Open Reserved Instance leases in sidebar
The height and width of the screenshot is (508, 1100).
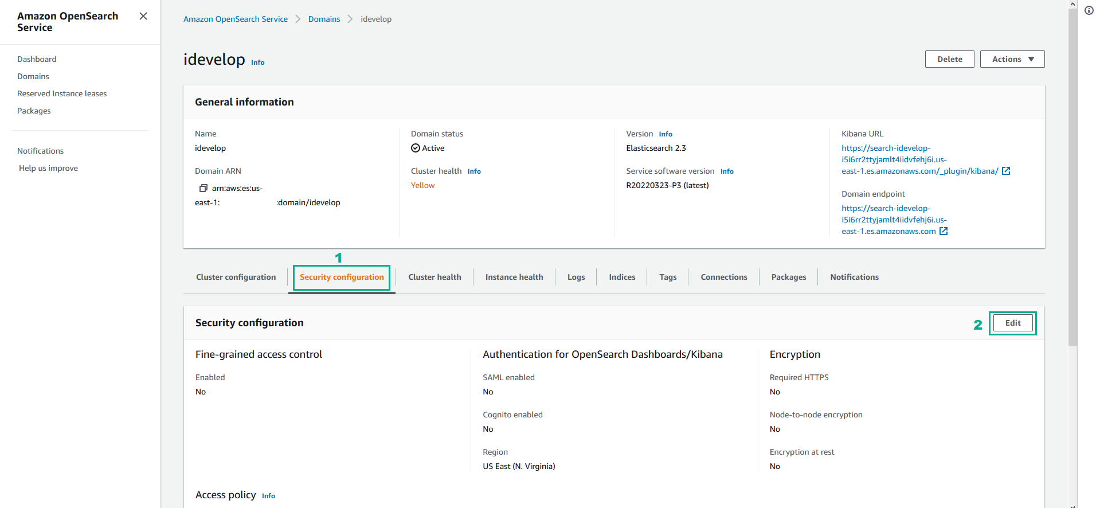[62, 93]
